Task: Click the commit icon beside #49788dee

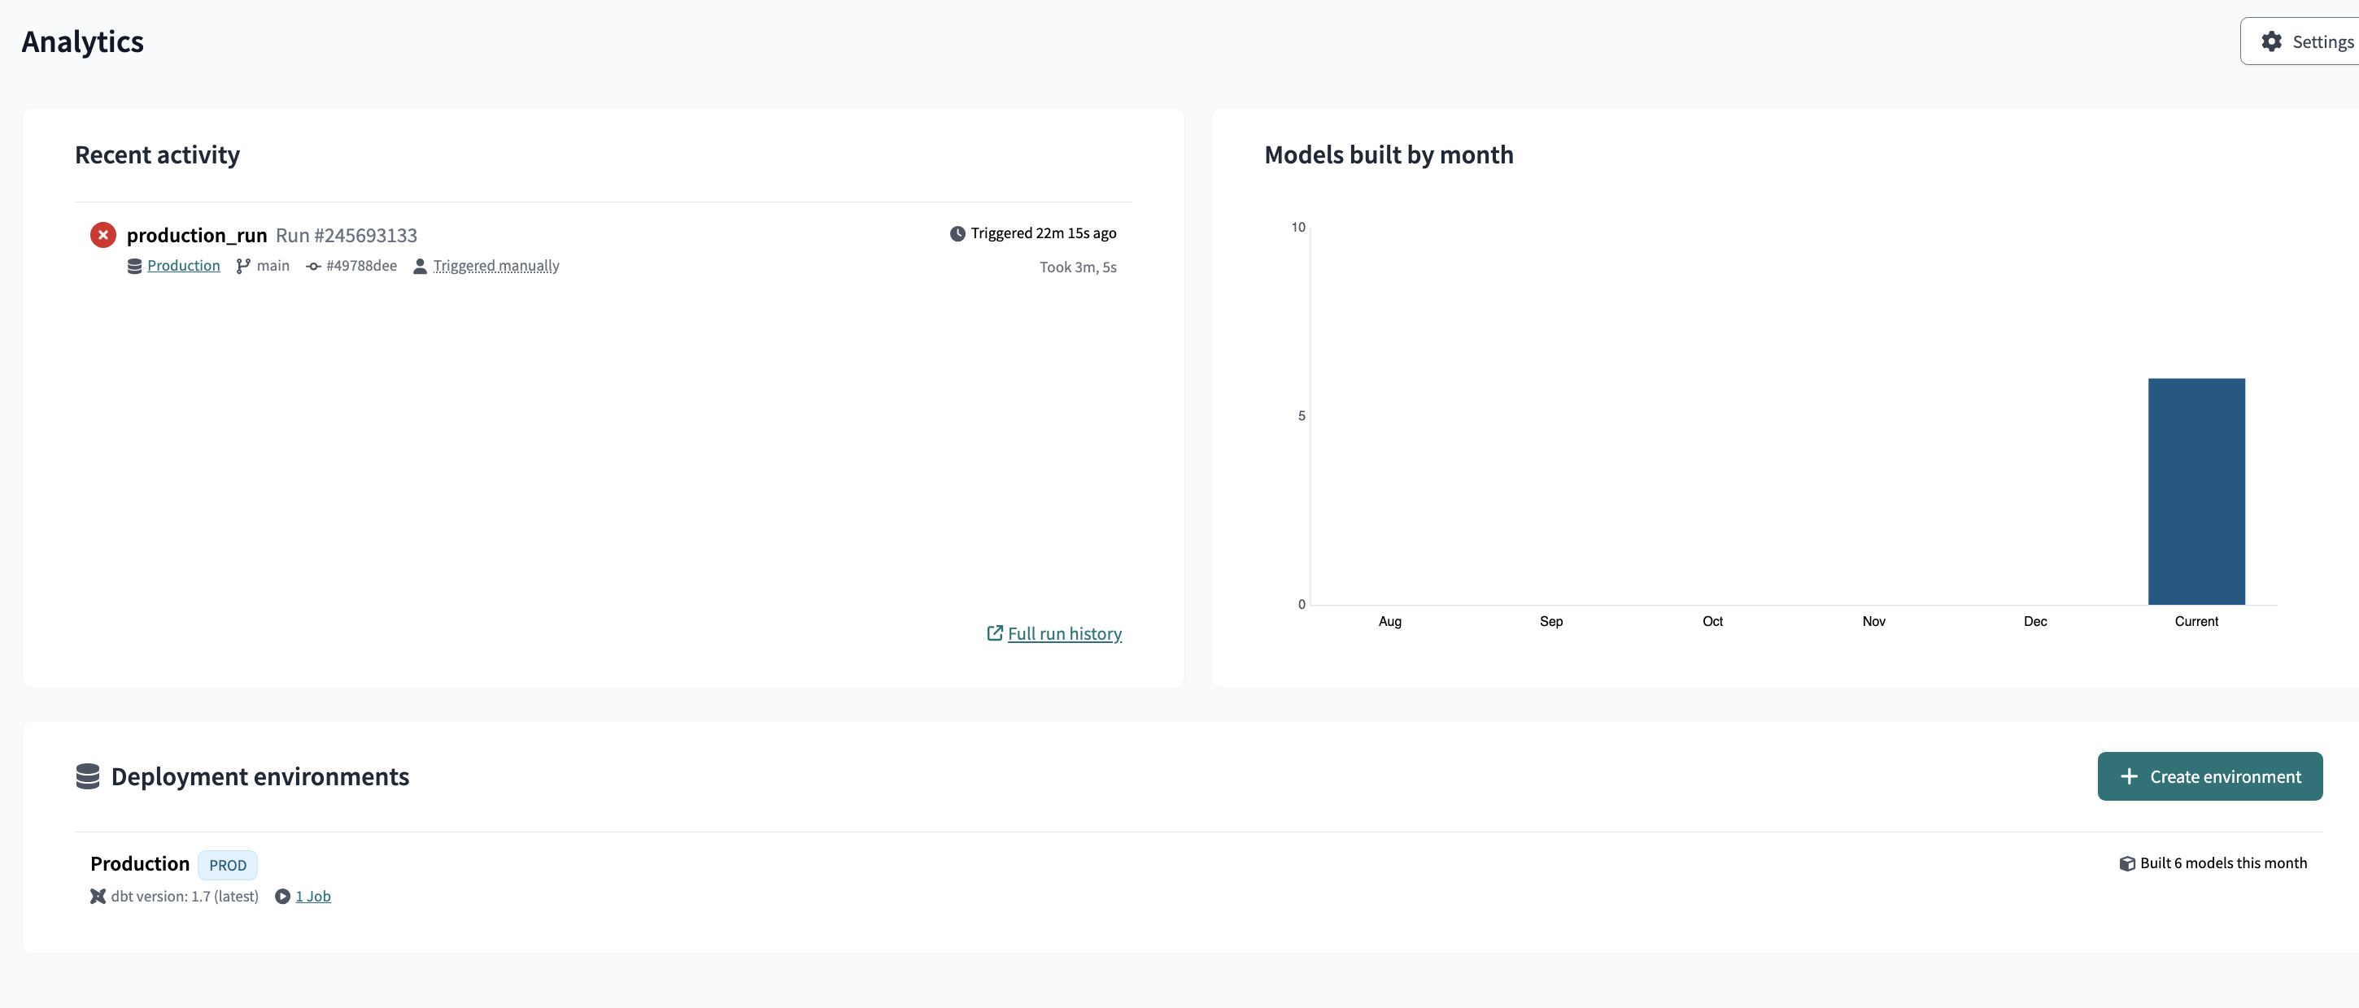Action: (313, 267)
